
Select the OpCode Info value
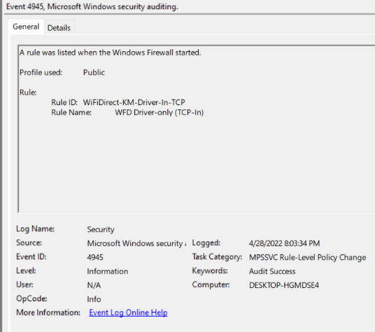tap(94, 299)
